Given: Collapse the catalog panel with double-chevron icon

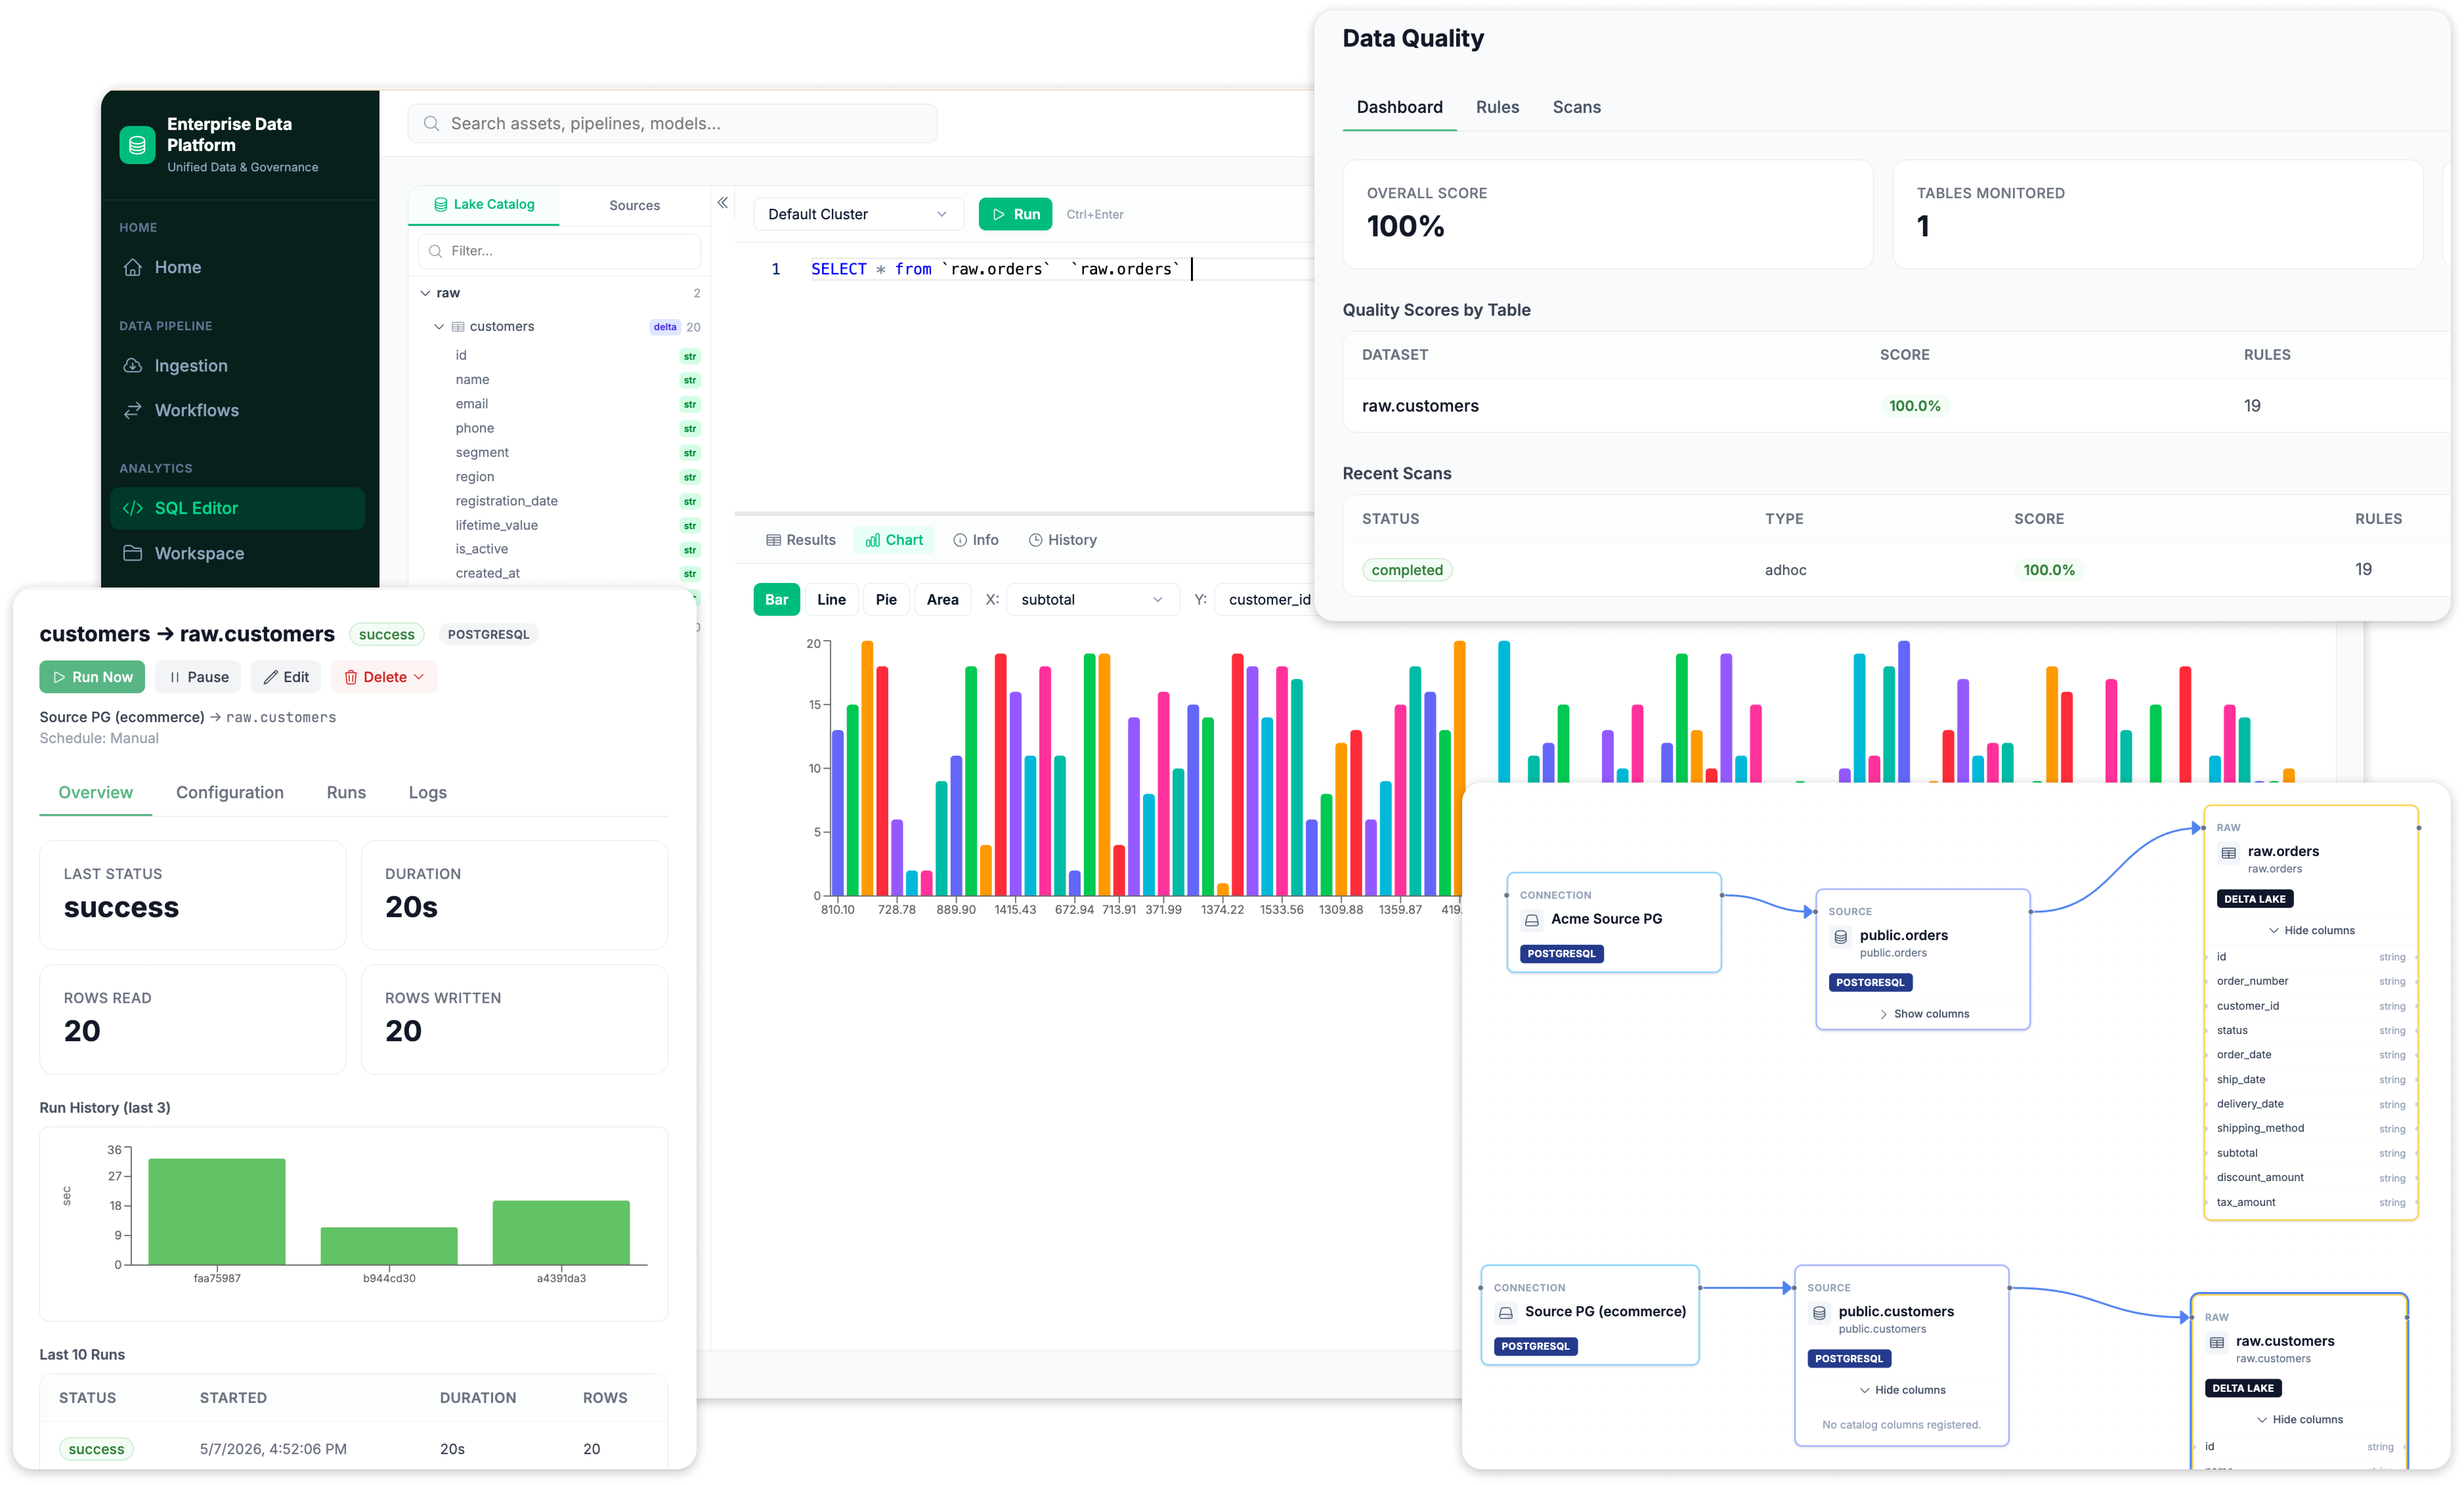Looking at the screenshot, I should pos(722,203).
